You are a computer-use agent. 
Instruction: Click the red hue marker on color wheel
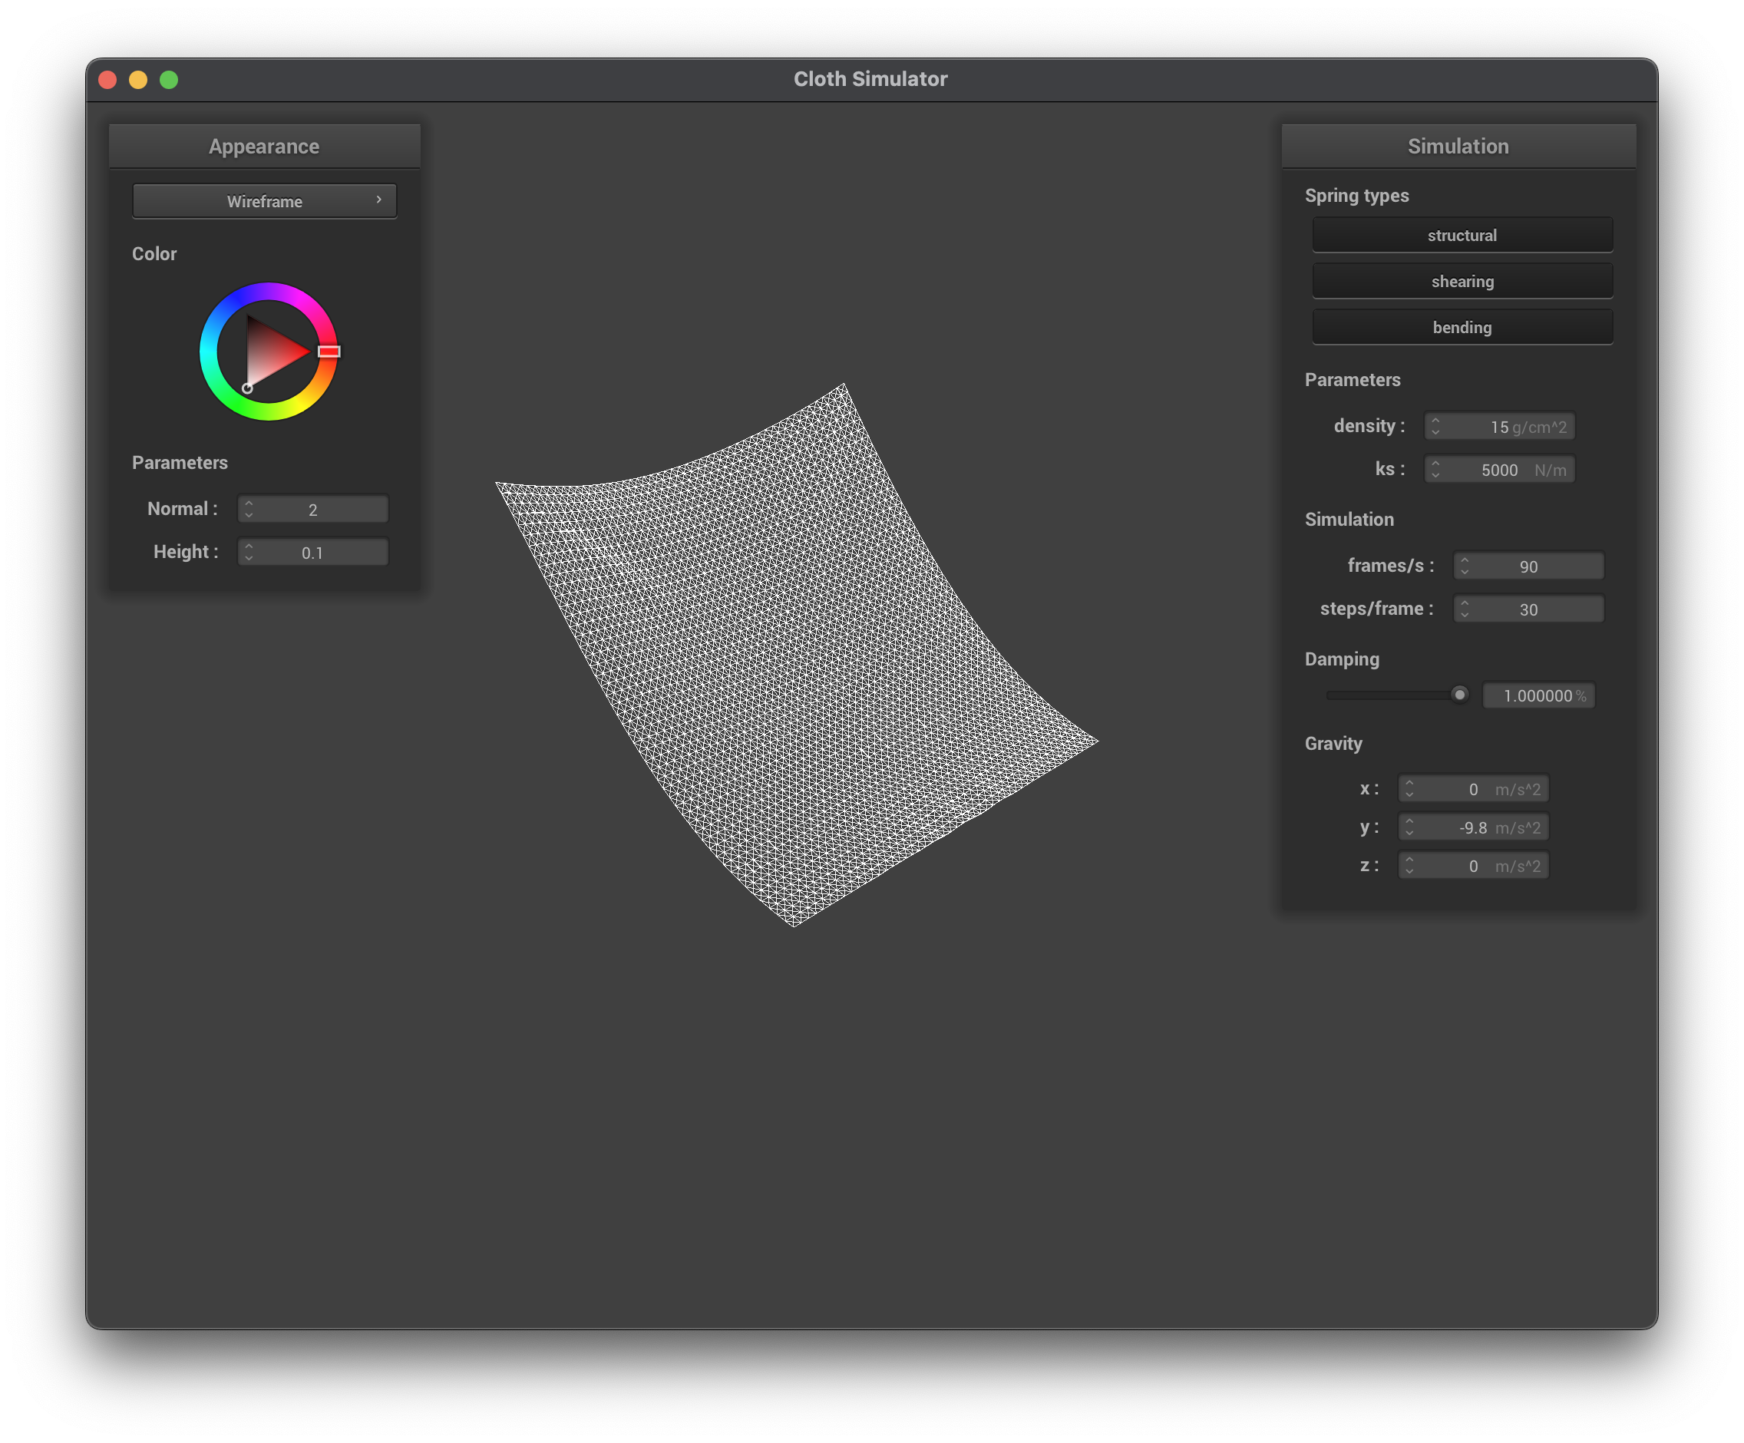point(329,352)
